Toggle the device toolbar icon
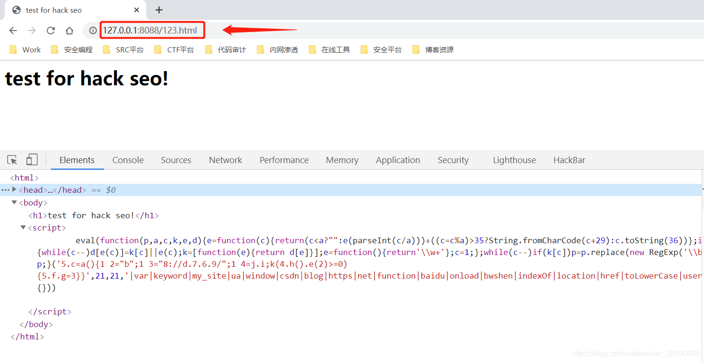704x362 pixels. (x=32, y=160)
